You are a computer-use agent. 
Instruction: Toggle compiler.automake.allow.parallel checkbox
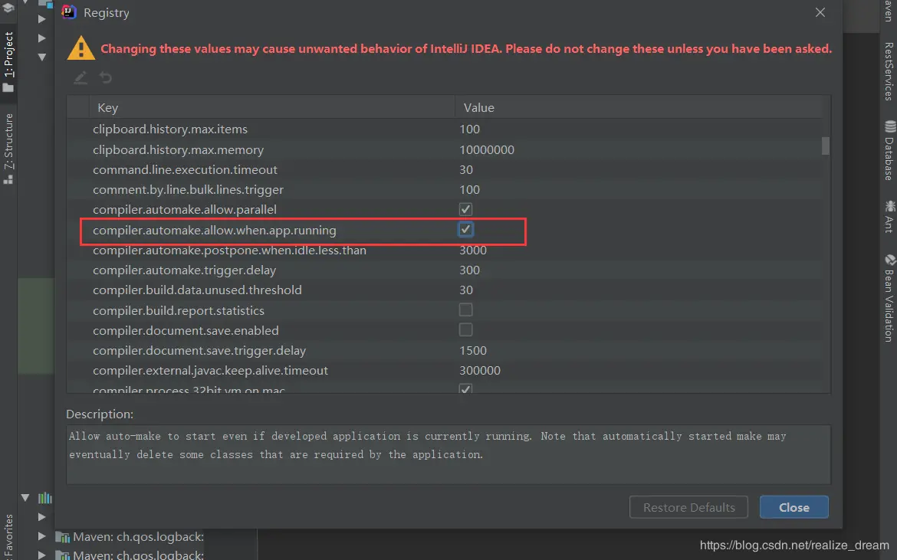click(465, 209)
